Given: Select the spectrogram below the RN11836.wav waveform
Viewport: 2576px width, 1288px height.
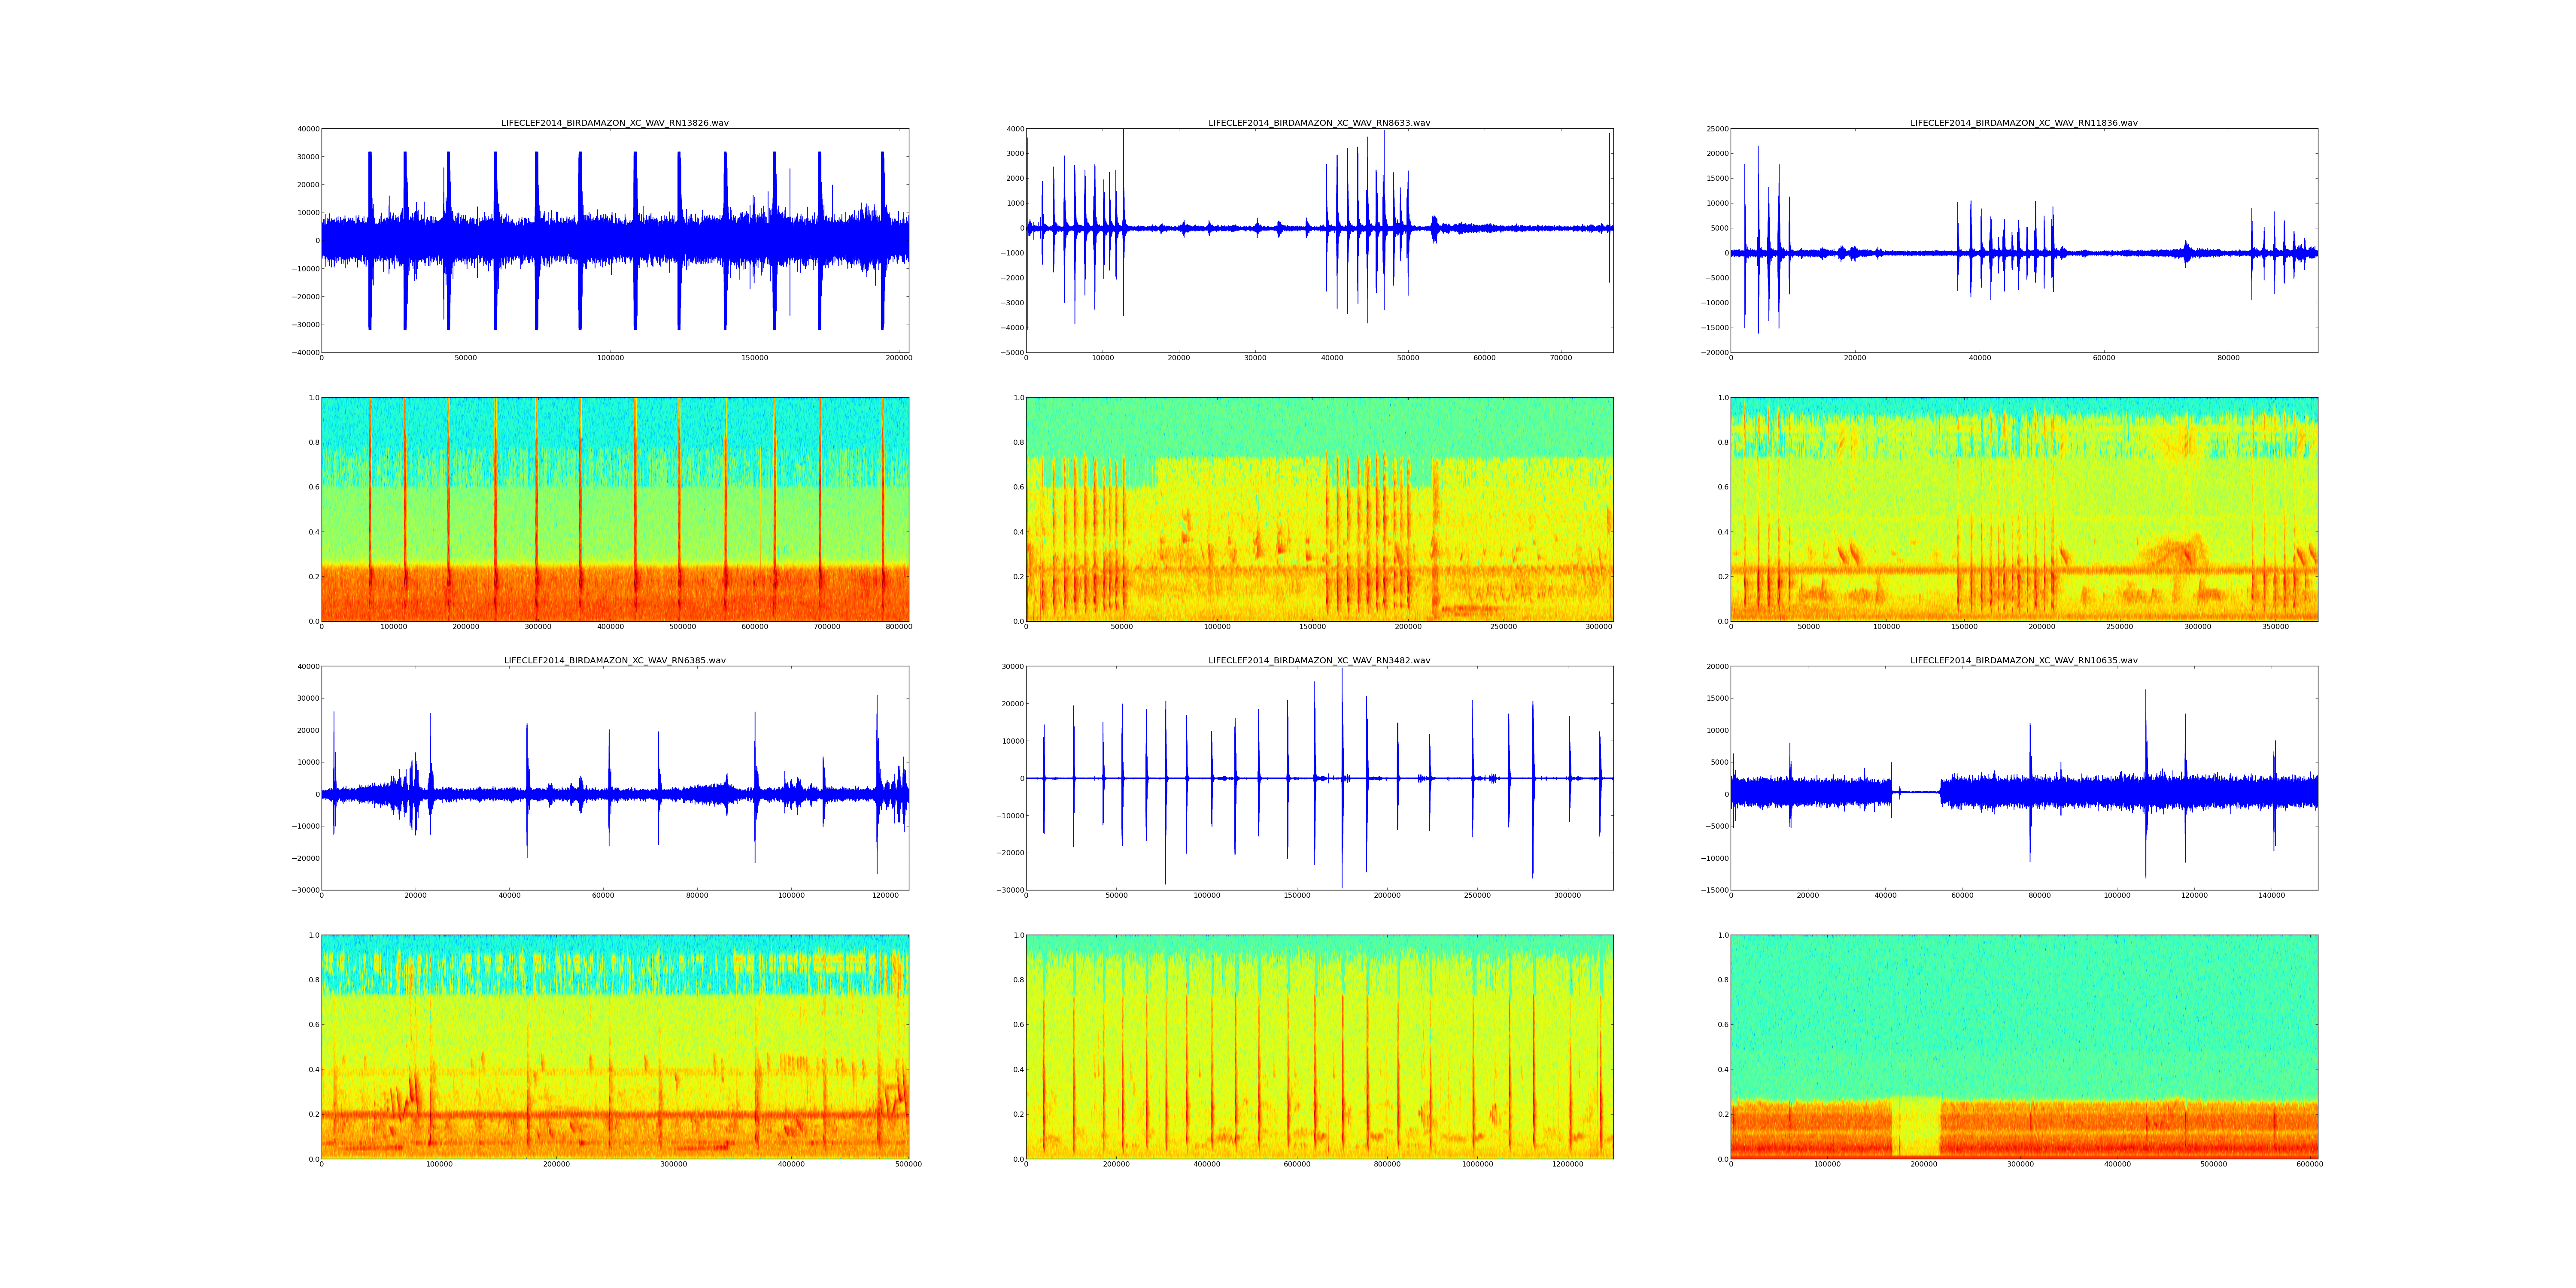Looking at the screenshot, I should pos(2023,509).
